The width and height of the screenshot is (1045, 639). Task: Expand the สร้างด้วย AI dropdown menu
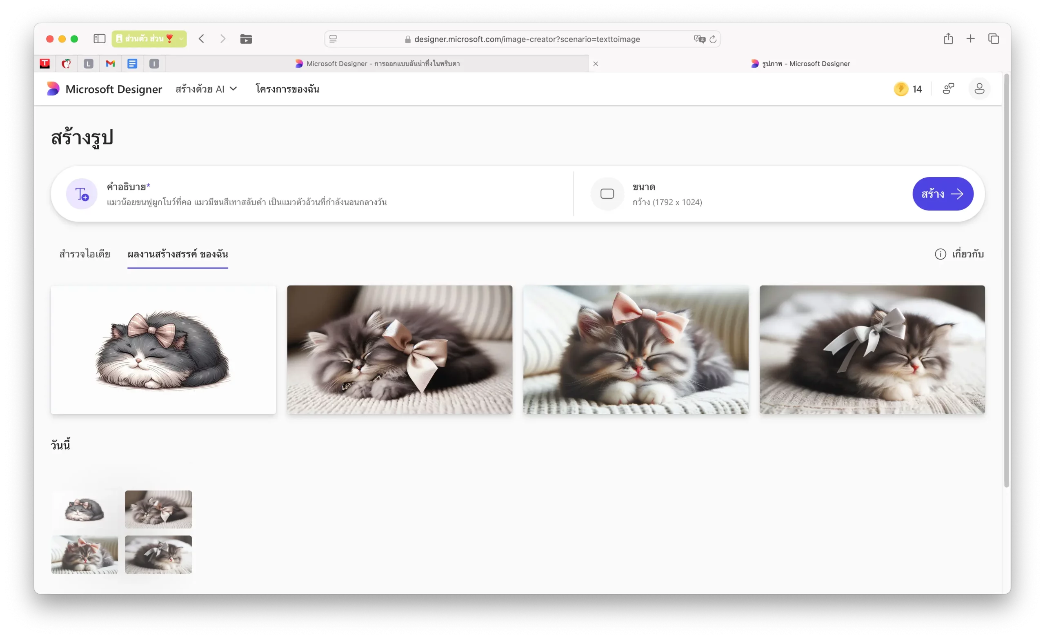coord(206,89)
